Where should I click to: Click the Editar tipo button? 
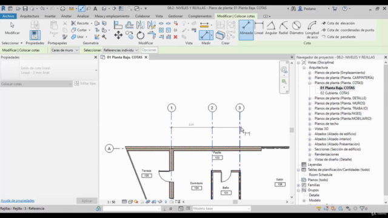(85, 84)
